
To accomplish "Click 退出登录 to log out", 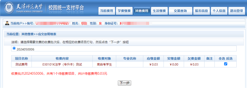I will point(237,11).
